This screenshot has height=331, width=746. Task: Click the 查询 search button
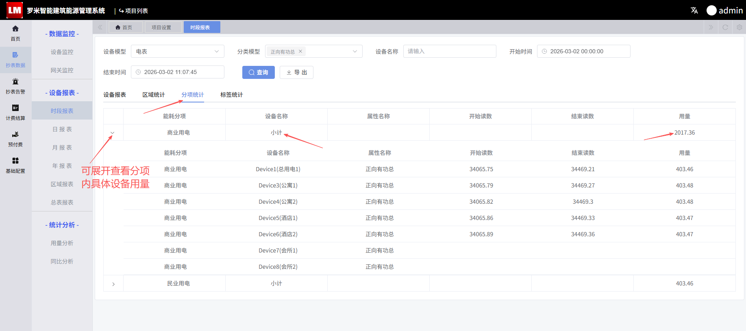coord(259,72)
